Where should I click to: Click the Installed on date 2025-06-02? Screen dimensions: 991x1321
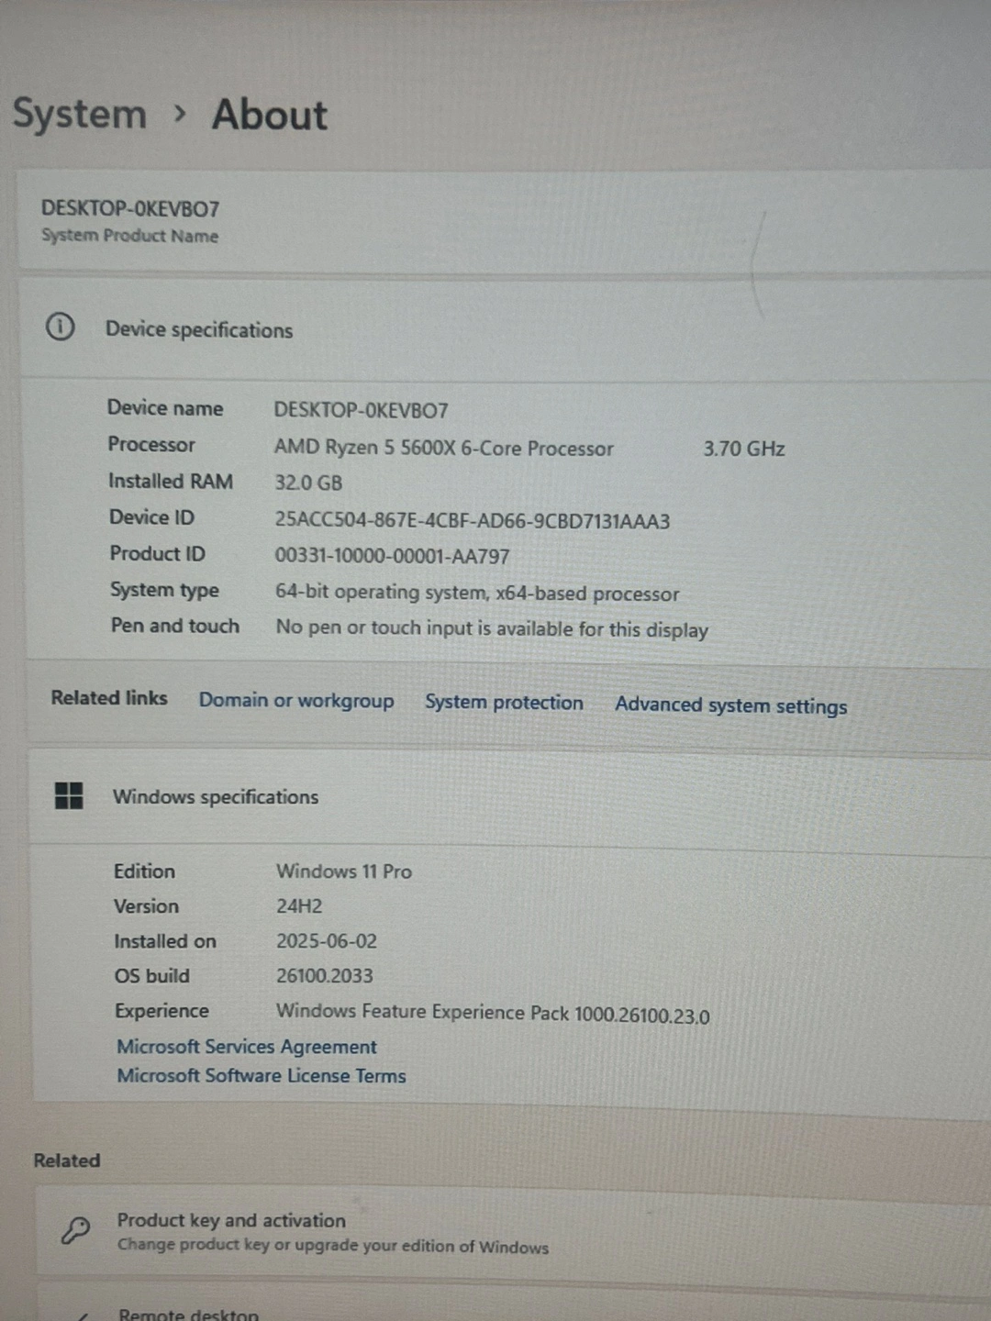(327, 941)
